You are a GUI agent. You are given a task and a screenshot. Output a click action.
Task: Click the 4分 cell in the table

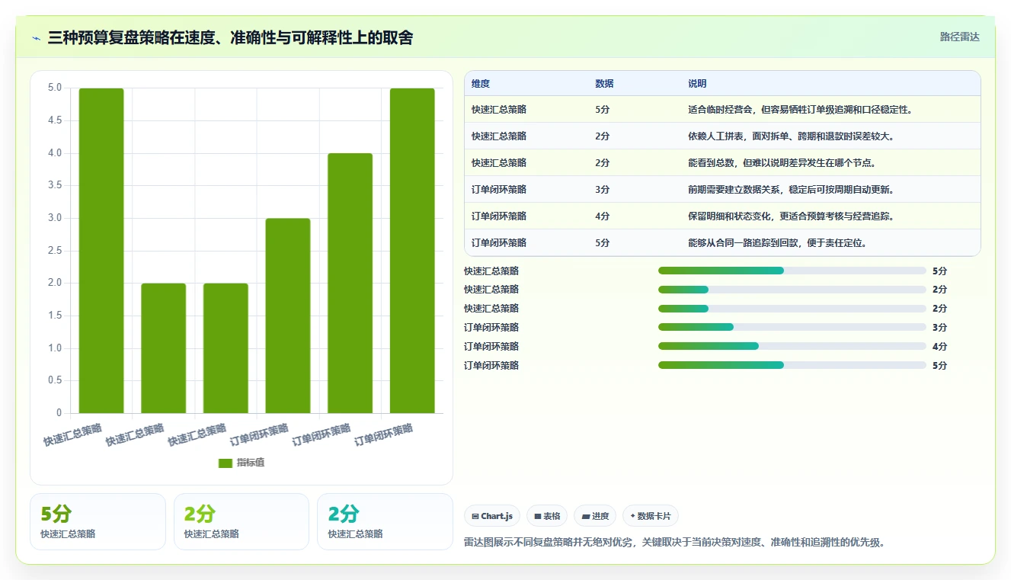click(x=603, y=216)
